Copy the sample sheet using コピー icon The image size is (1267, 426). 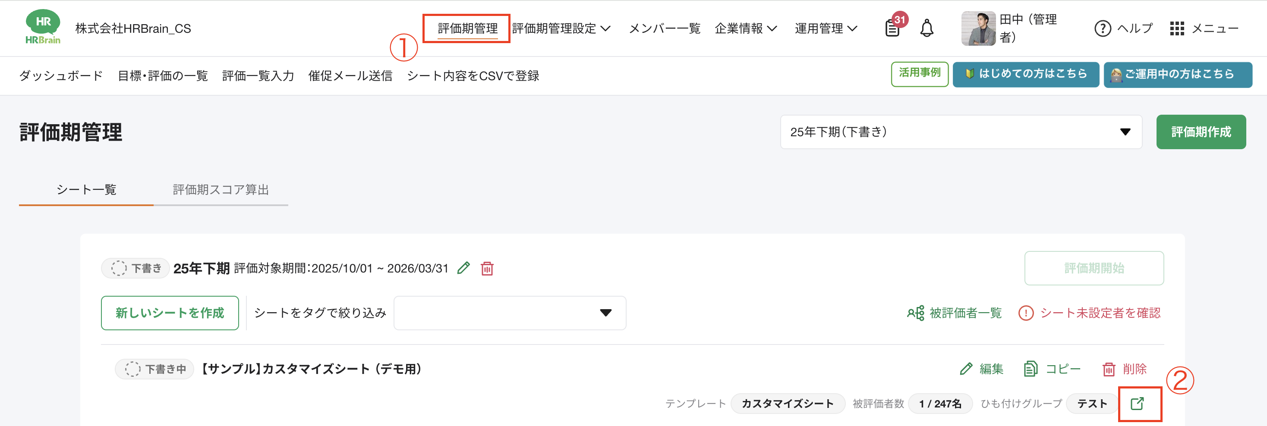tap(1031, 369)
